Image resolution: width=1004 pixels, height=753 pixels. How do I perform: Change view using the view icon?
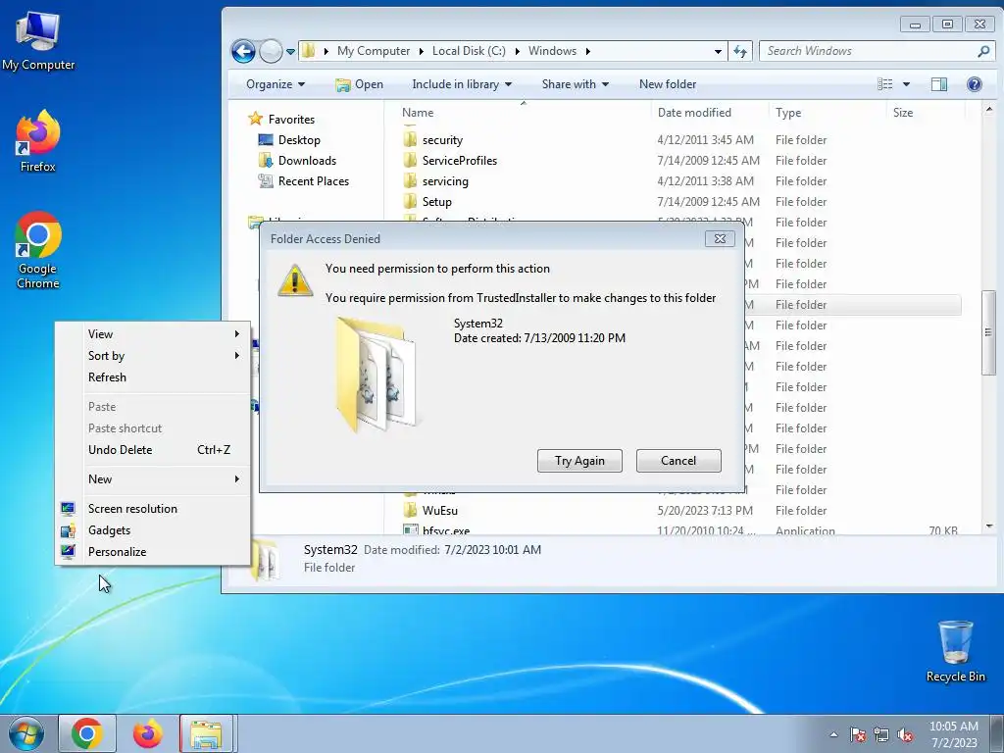885,84
